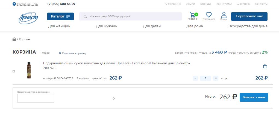The height and width of the screenshot is (123, 279).
Task: Tick the shampoo item checkbox
Action: click(x=14, y=71)
